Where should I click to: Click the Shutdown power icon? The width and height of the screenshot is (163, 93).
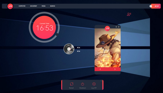(x=83, y=84)
